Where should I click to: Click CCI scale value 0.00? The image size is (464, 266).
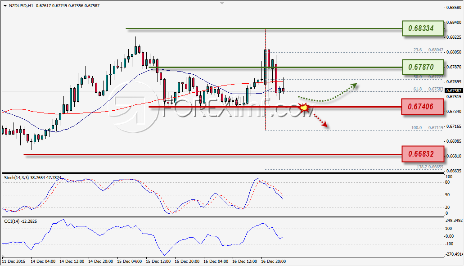(450, 236)
